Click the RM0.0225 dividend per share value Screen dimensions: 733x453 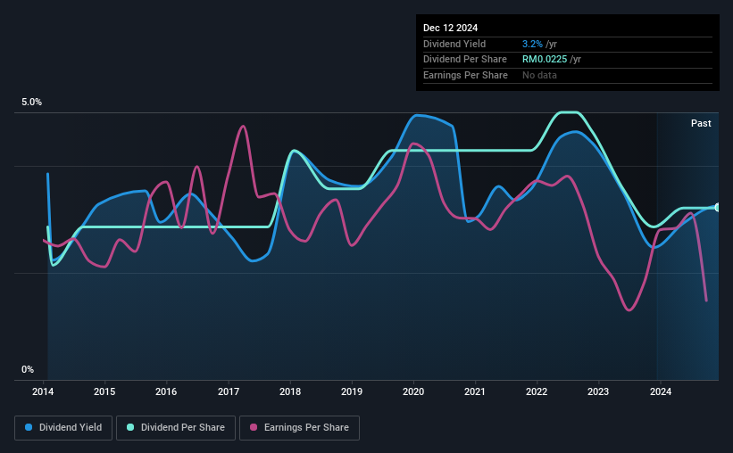tap(545, 60)
